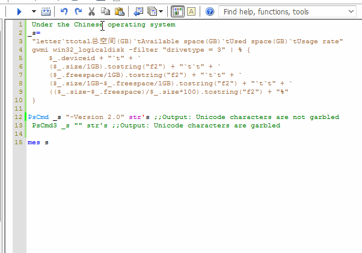This screenshot has width=362, height=253.
Task: Click '-filter "drivetype = 3"' on line 4
Action: pos(177,50)
